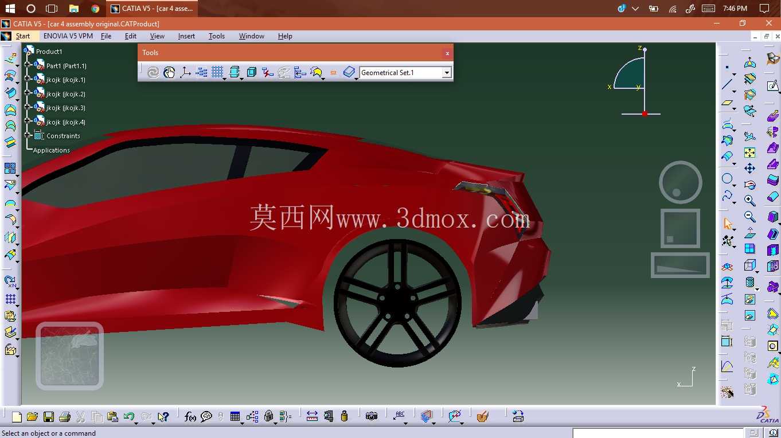The width and height of the screenshot is (781, 438).
Task: Click the Pan arrows icon
Action: (x=749, y=168)
